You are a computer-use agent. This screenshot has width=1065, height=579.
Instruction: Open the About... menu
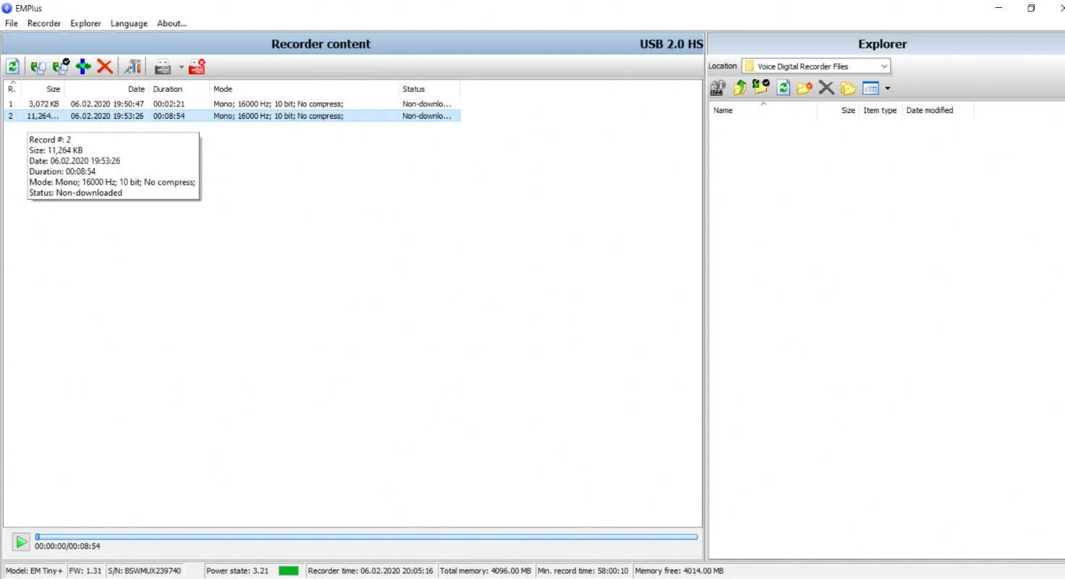pos(172,23)
